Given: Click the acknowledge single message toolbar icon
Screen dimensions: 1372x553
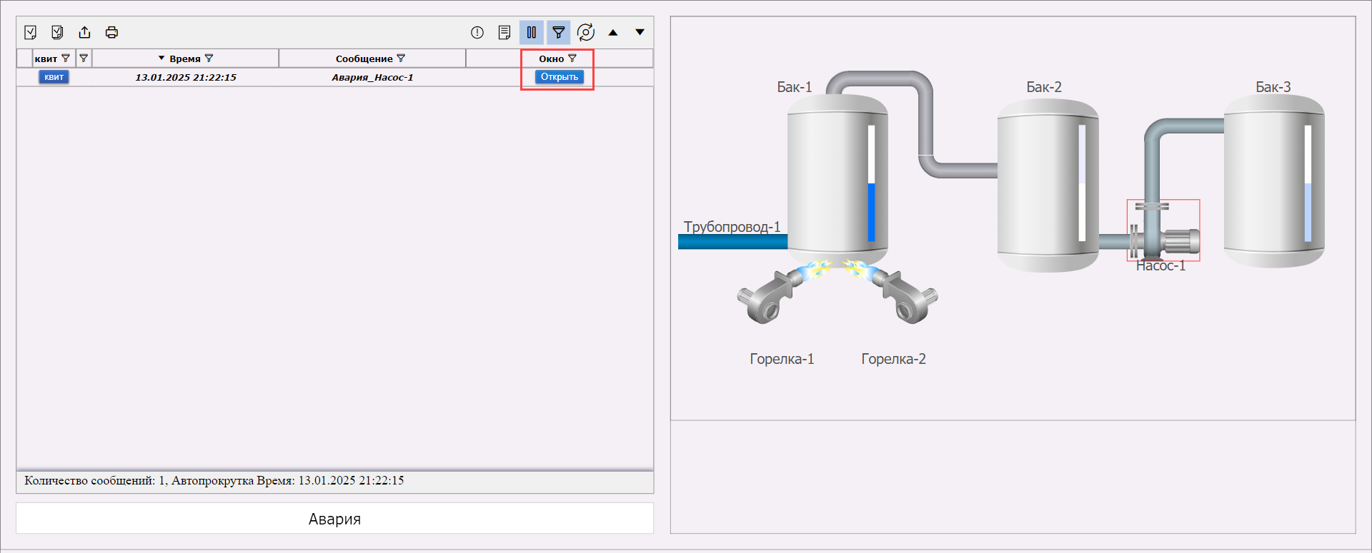Looking at the screenshot, I should [30, 32].
